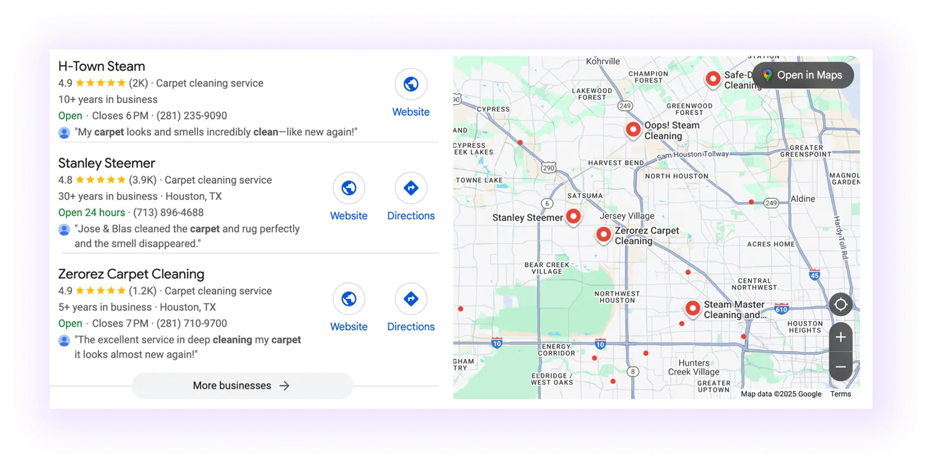Open H-Town Steam business listing title
The image size is (933, 469).
[102, 66]
